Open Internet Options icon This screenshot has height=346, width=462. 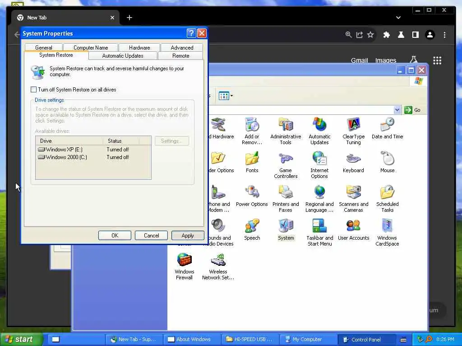pos(319,165)
